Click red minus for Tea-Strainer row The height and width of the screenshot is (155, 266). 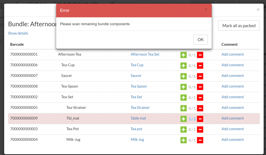(200, 108)
